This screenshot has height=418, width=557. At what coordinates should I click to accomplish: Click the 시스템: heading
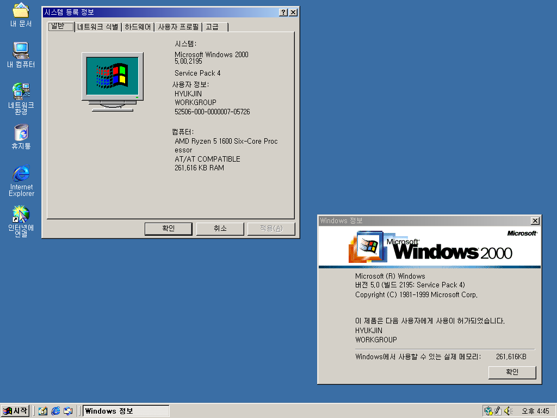point(185,44)
